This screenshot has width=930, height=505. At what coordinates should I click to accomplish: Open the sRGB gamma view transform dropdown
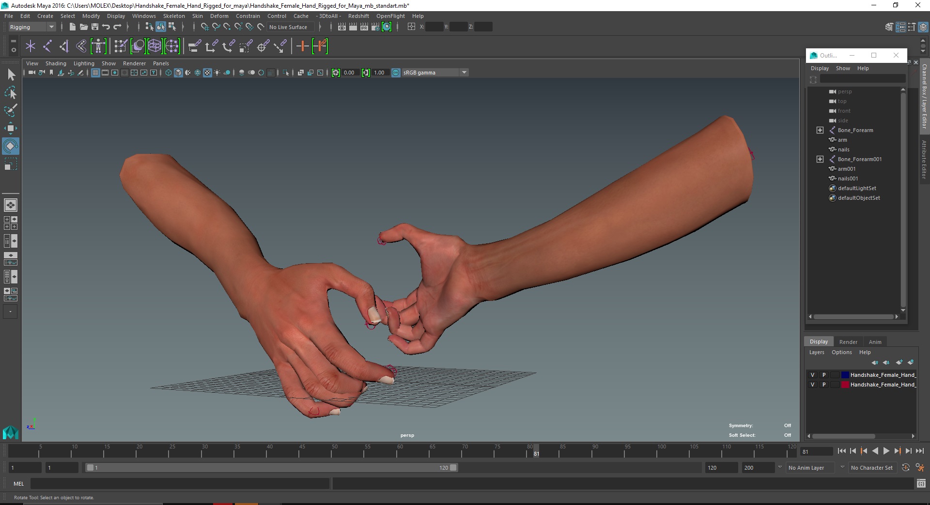click(x=435, y=73)
